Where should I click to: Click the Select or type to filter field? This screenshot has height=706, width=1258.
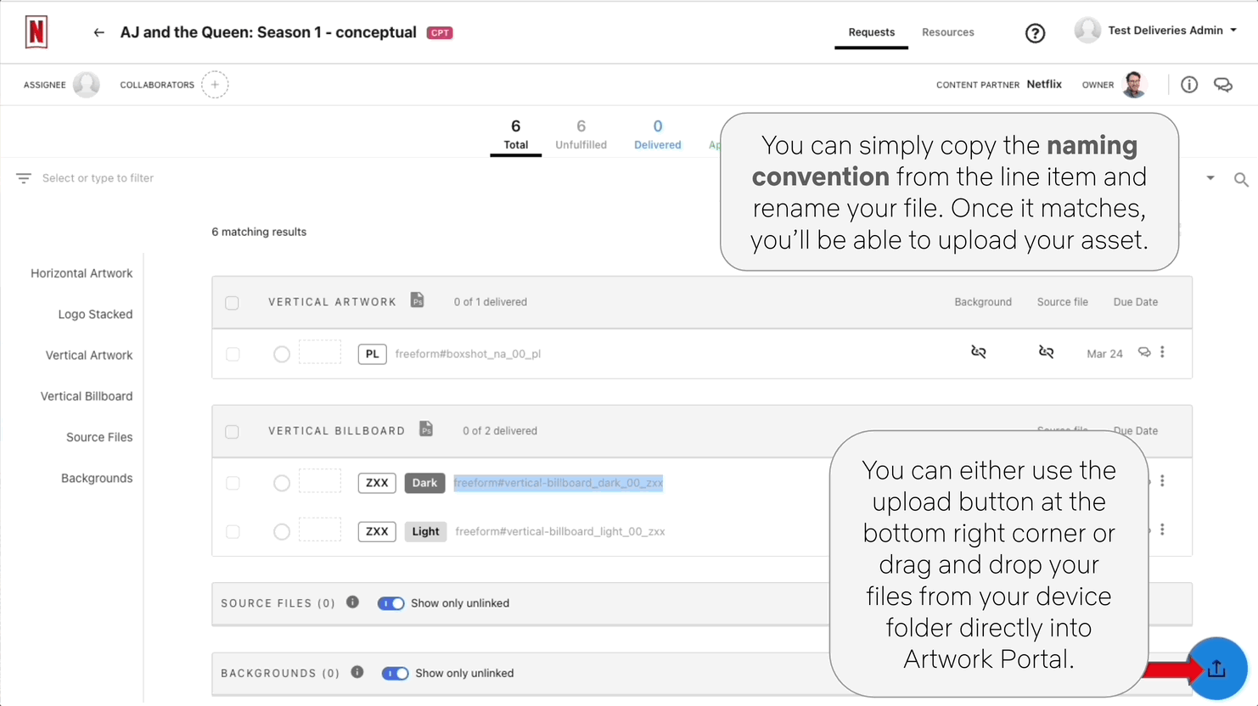(98, 178)
